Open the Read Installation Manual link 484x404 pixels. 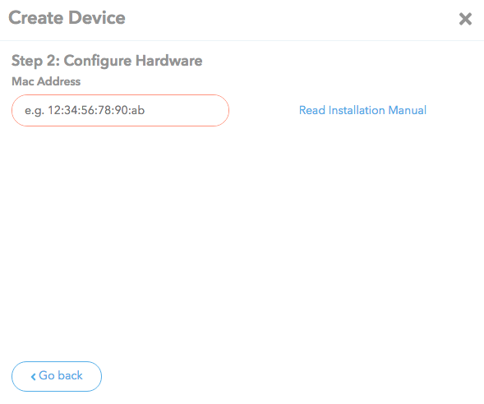click(362, 110)
